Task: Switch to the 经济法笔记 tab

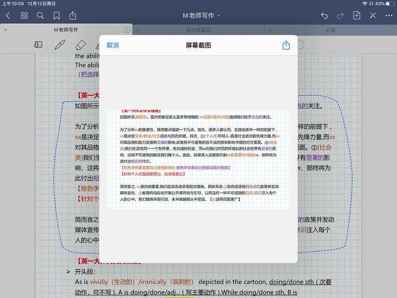Action: (198, 30)
